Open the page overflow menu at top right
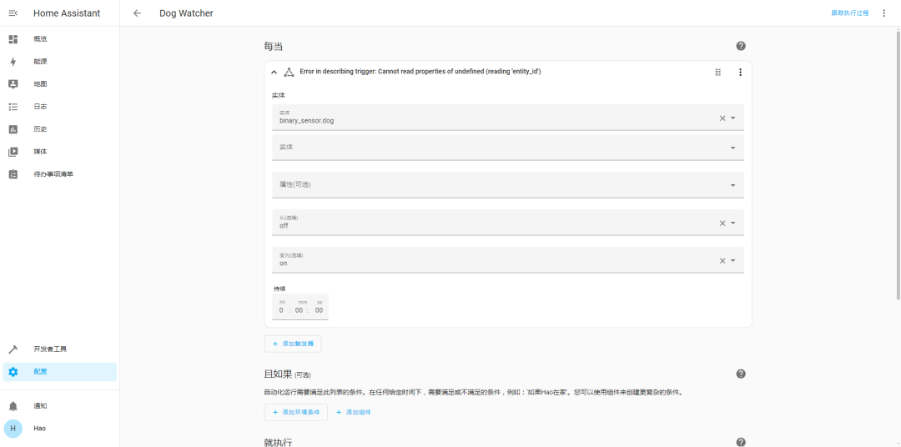 (x=884, y=13)
